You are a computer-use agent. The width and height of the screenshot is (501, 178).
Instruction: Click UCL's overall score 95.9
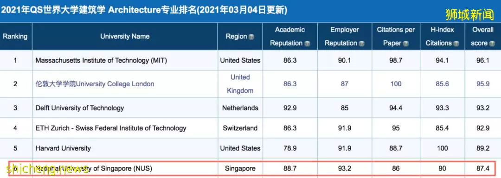tap(483, 84)
